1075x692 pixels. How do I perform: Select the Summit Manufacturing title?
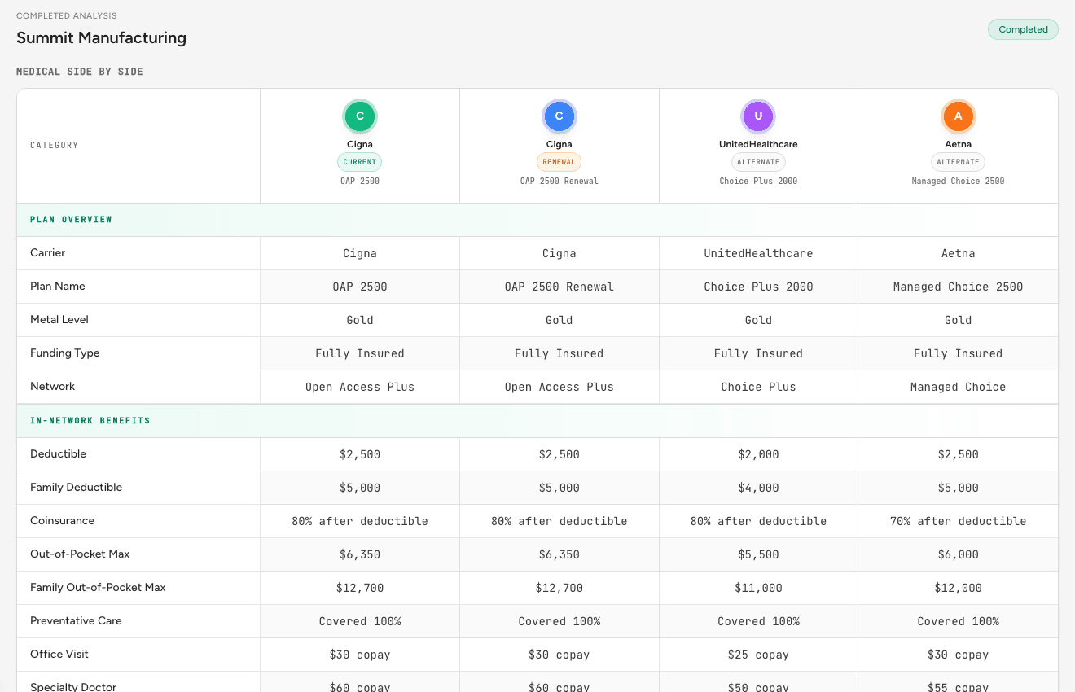click(101, 37)
